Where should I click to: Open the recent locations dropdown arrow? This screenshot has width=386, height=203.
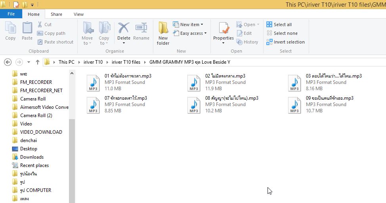pyautogui.click(x=29, y=62)
